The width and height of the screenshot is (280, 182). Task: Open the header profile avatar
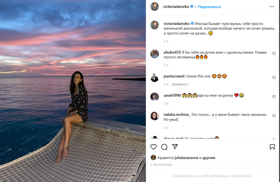(155, 7)
